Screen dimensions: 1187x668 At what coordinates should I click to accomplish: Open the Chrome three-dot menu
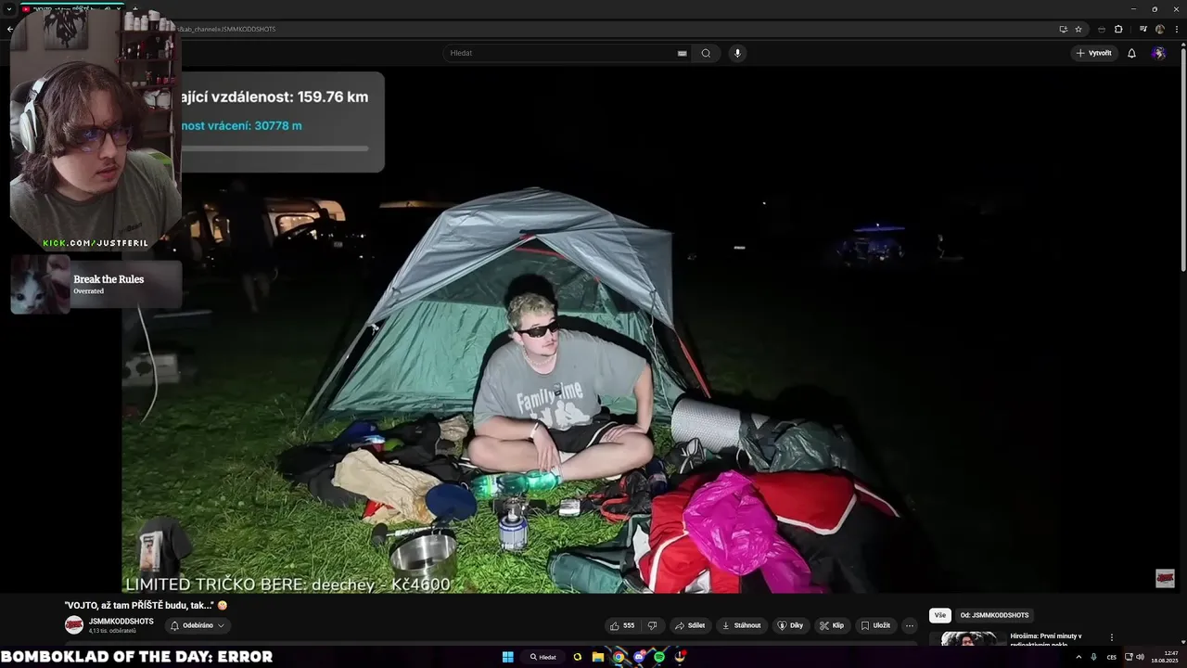point(1175,29)
